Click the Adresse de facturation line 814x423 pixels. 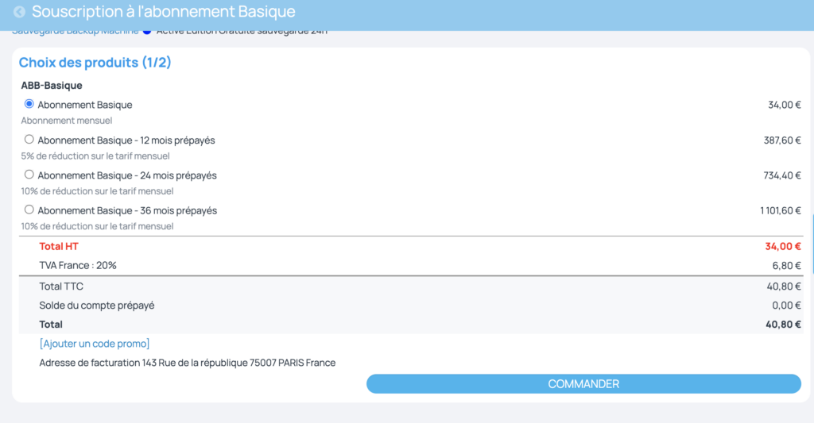point(188,363)
